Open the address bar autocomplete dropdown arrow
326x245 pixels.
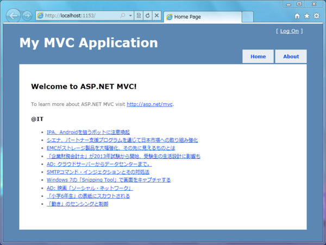point(130,16)
